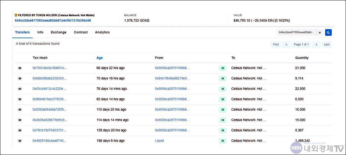This screenshot has height=155, width=346.
Task: Click eye icon for the 0xb8b396ab2250355 transaction
Action: click(x=20, y=78)
